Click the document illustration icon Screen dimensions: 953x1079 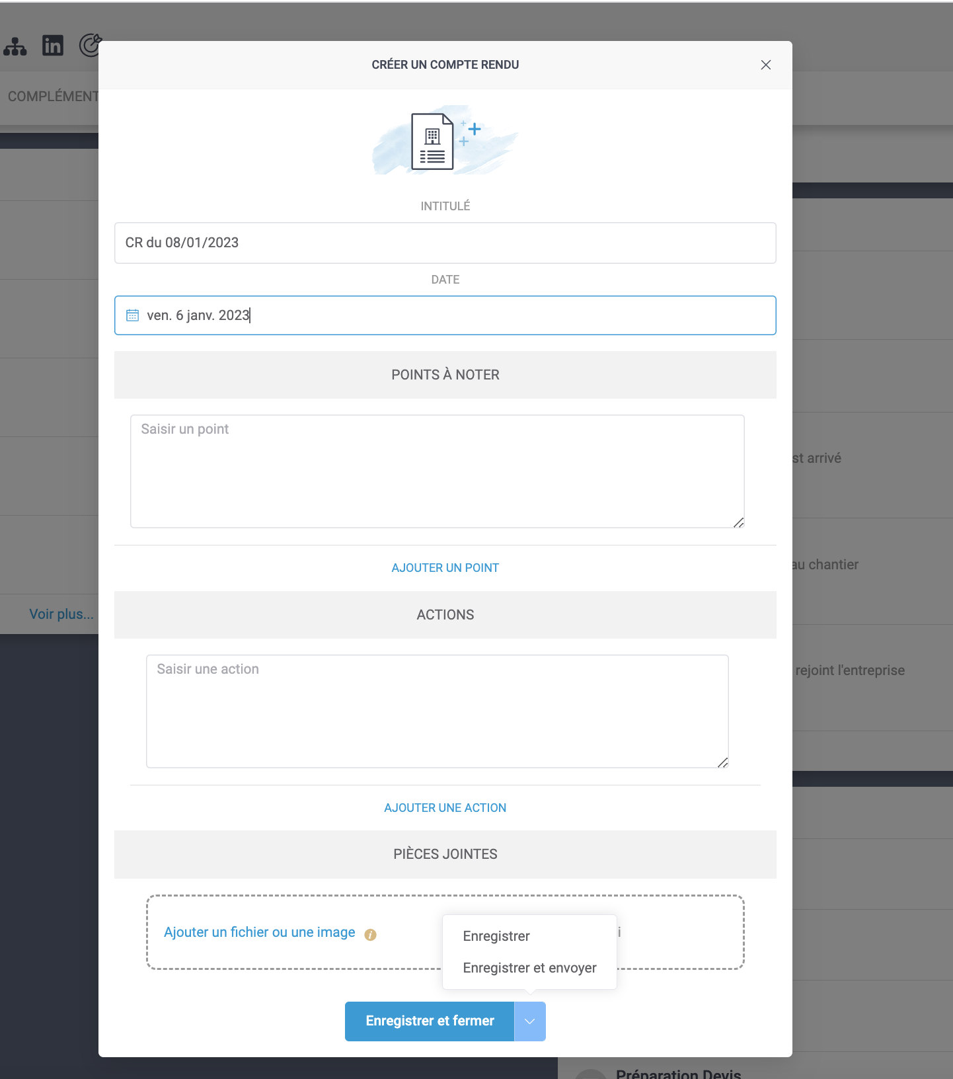click(x=433, y=141)
